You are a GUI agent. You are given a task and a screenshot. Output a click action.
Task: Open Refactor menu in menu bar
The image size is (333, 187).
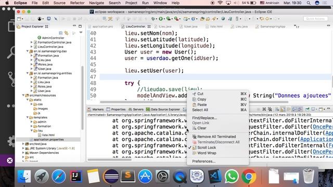pos(78,3)
